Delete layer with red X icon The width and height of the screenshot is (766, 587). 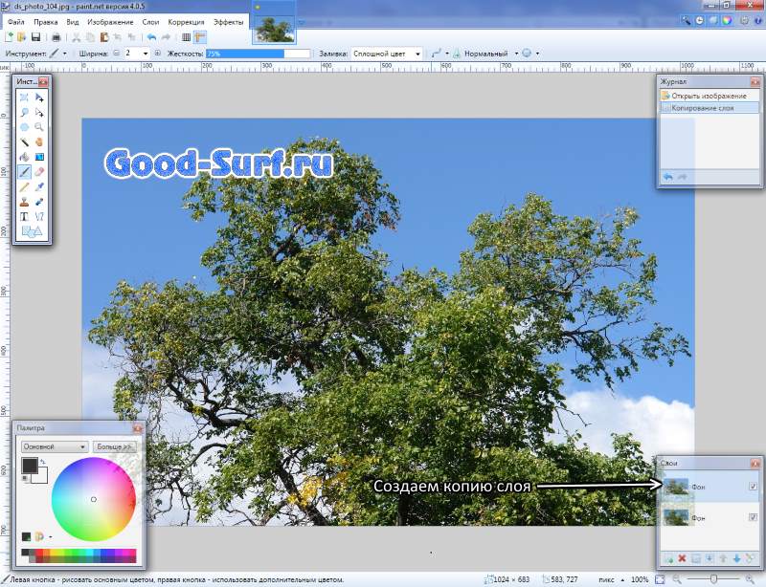click(682, 558)
